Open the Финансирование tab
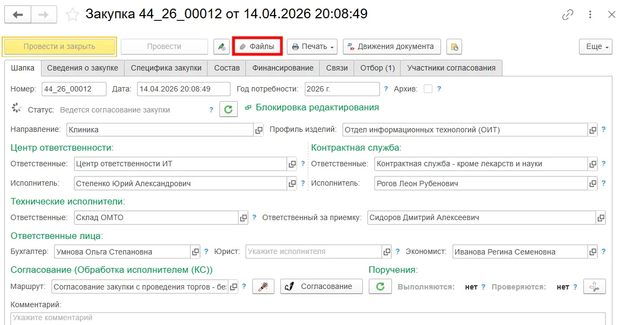 pyautogui.click(x=283, y=68)
